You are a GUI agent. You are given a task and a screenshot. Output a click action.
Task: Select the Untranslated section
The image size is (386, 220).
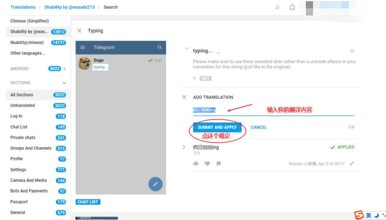(x=38, y=105)
